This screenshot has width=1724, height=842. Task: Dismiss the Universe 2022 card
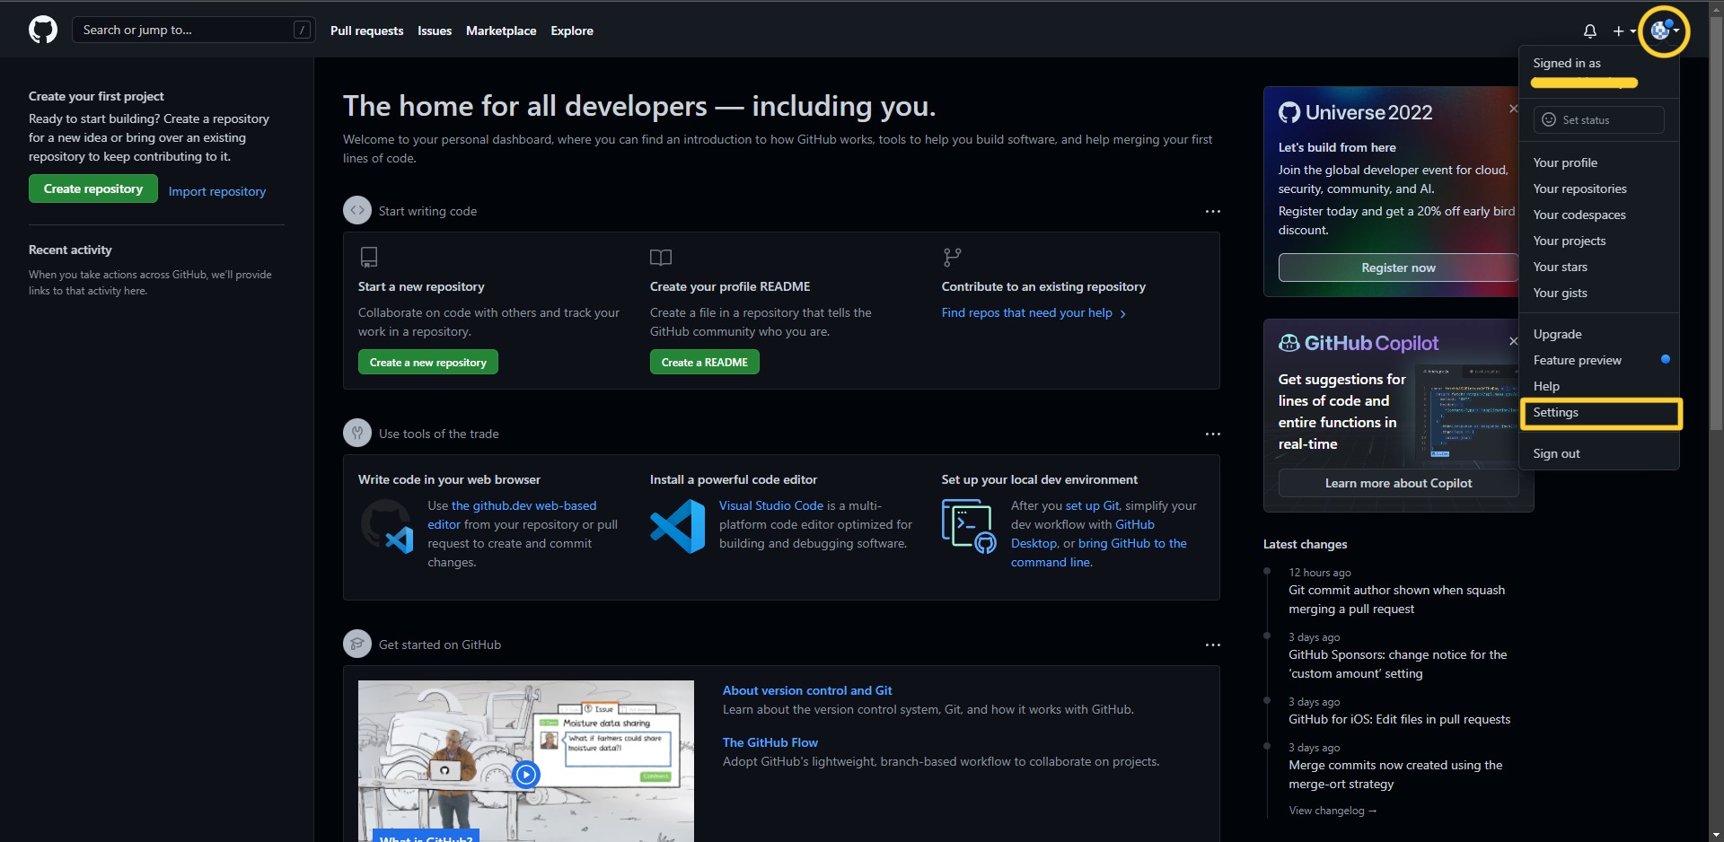click(x=1513, y=109)
